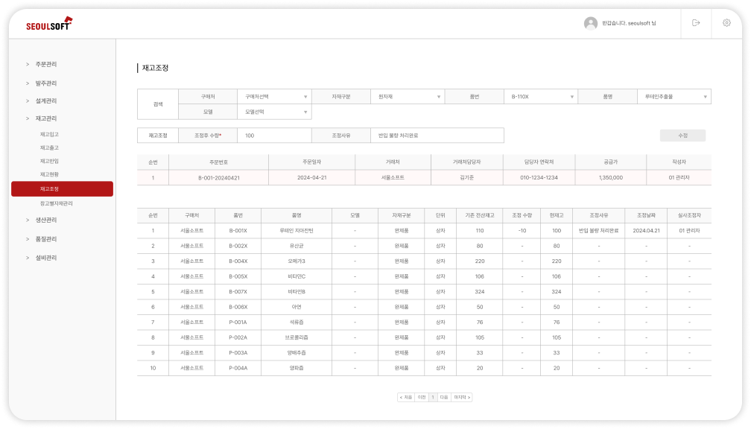Select the B-007X row item code
Image resolution: width=751 pixels, height=429 pixels.
(x=238, y=292)
